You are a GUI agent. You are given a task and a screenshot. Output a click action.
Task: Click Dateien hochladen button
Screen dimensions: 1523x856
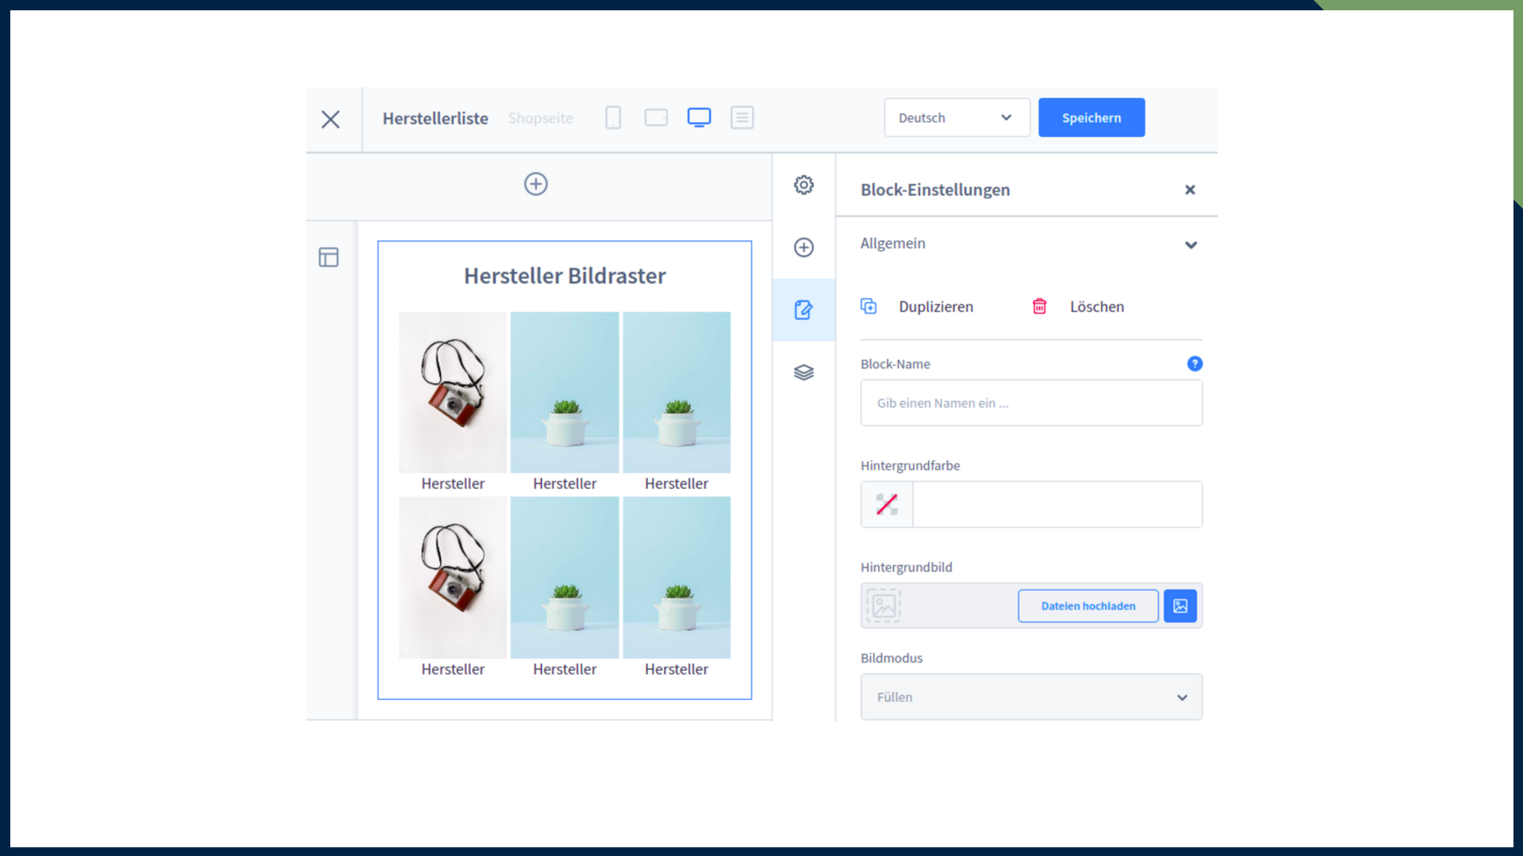coord(1088,606)
